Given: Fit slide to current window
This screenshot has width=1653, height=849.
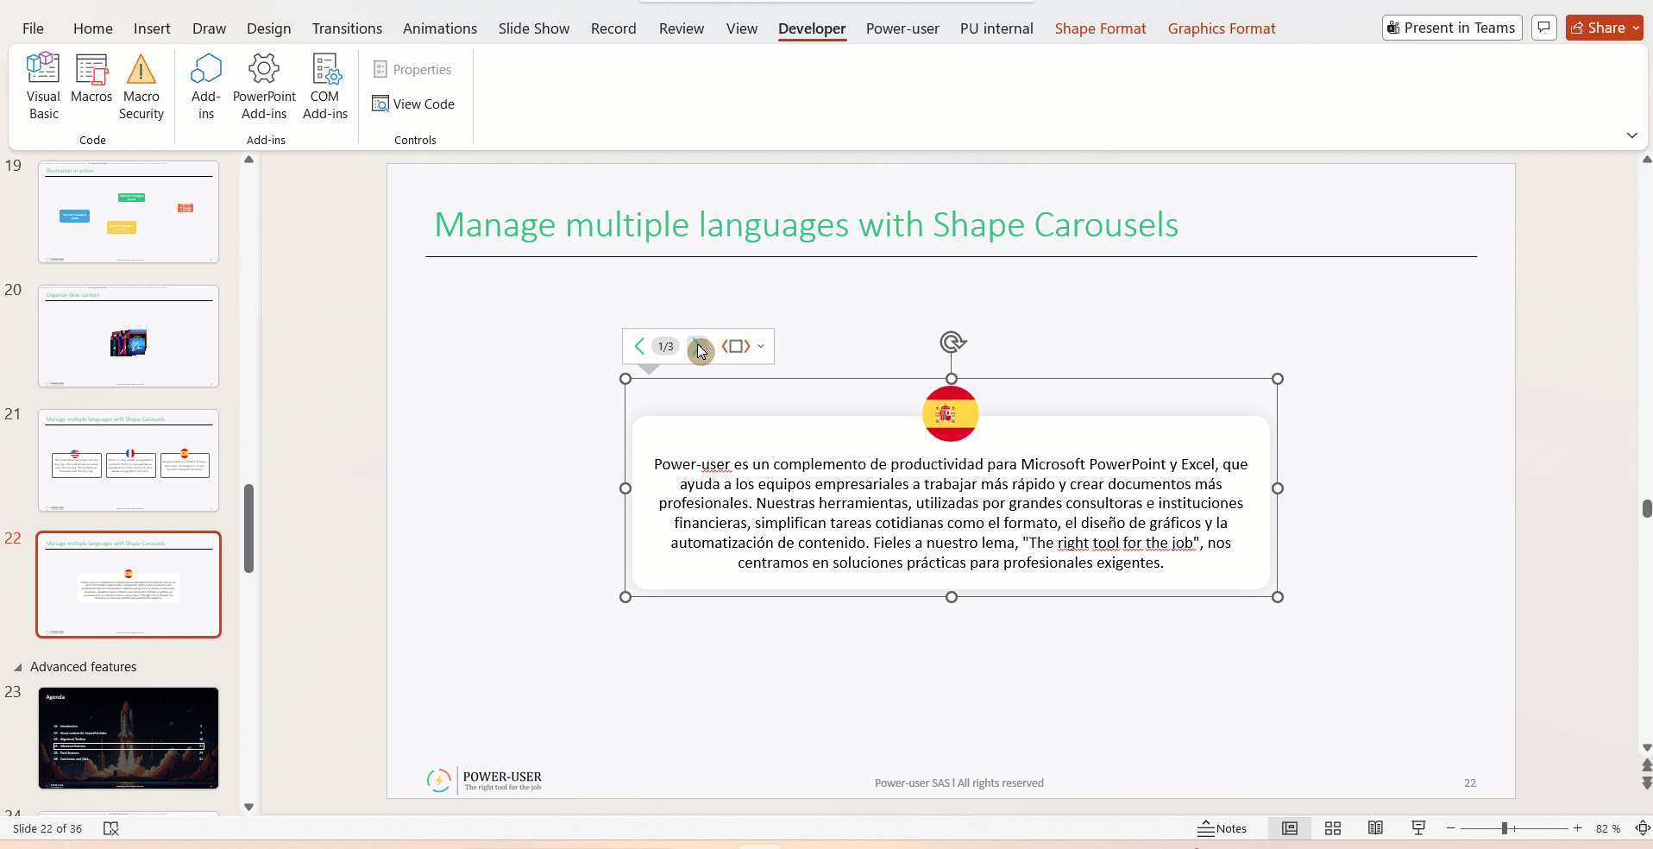Looking at the screenshot, I should [x=1643, y=828].
